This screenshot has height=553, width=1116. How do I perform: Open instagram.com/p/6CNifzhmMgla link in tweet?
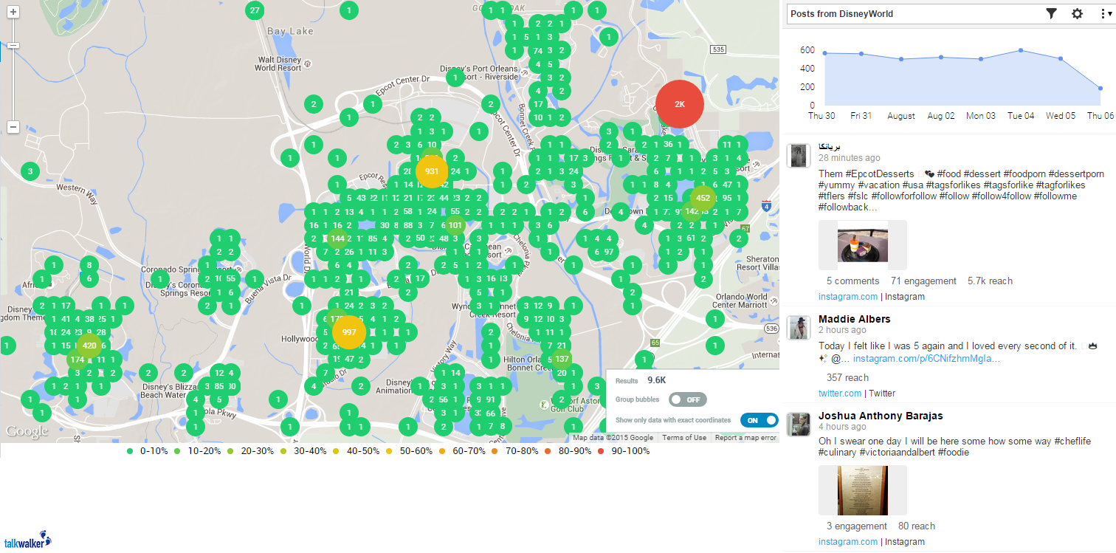[x=927, y=359]
